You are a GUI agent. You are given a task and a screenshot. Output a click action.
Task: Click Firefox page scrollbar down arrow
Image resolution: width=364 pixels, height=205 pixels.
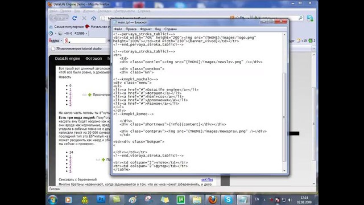tap(314, 183)
